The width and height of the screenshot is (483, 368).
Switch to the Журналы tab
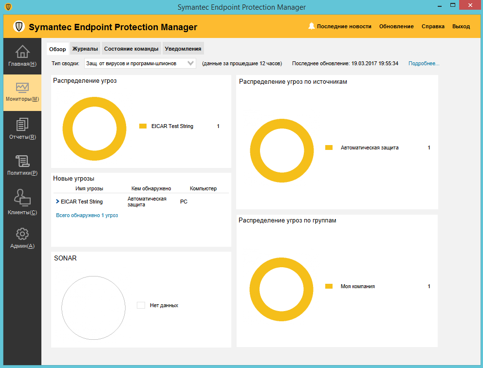(85, 49)
